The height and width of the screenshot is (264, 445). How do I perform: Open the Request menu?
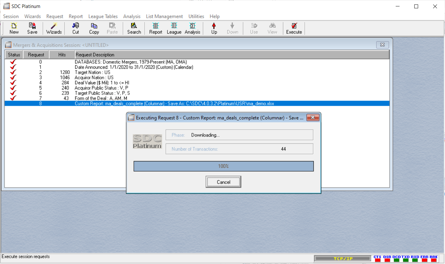55,16
